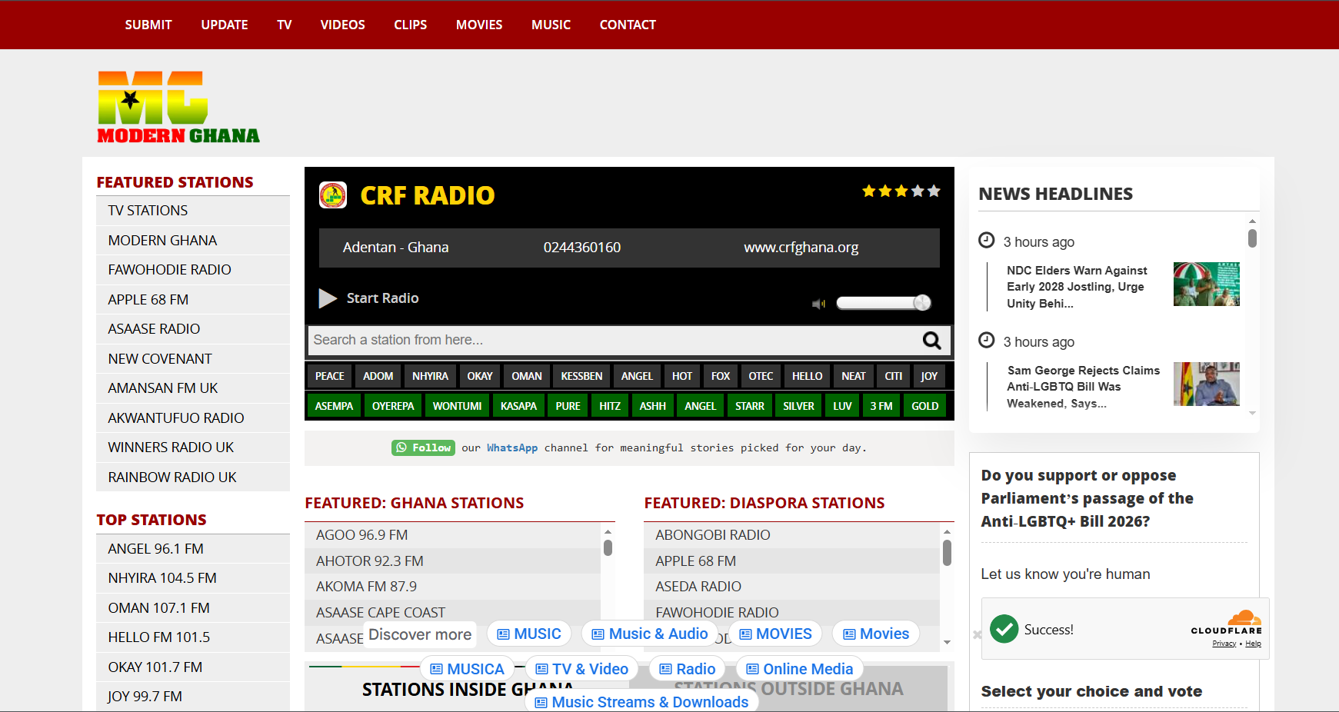Select the STARR station button
This screenshot has width=1339, height=712.
point(750,406)
